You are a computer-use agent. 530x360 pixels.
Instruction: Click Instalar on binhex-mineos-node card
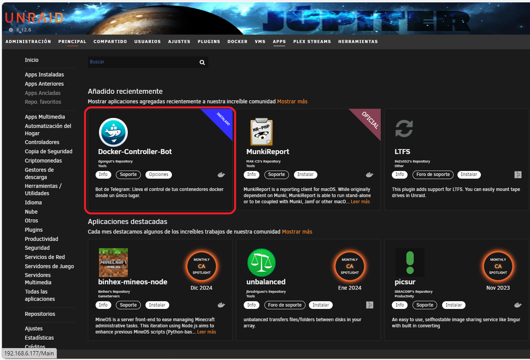pos(157,305)
